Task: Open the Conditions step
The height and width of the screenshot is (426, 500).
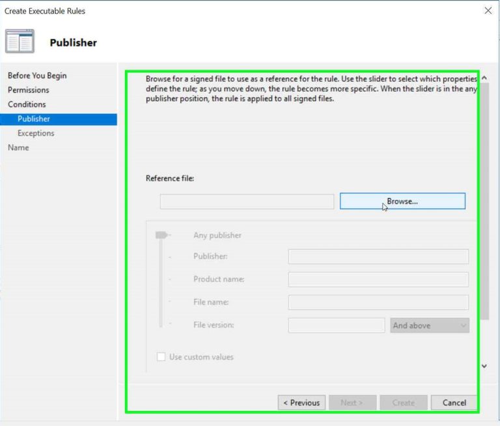Action: (x=27, y=104)
